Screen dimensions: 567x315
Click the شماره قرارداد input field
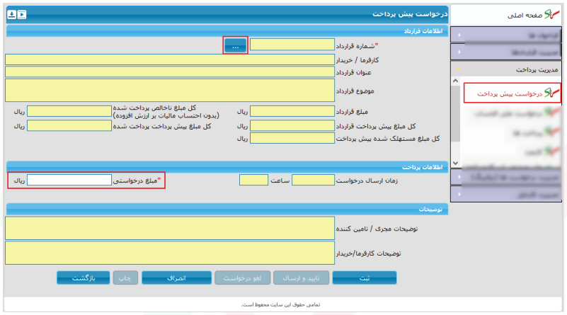(x=292, y=45)
